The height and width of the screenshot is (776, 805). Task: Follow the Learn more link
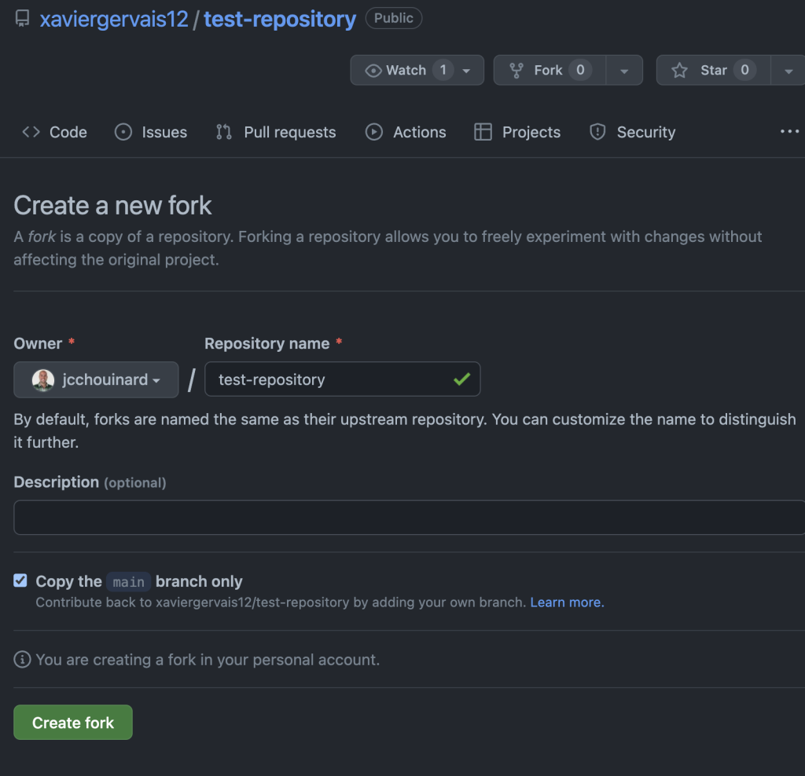coord(567,602)
